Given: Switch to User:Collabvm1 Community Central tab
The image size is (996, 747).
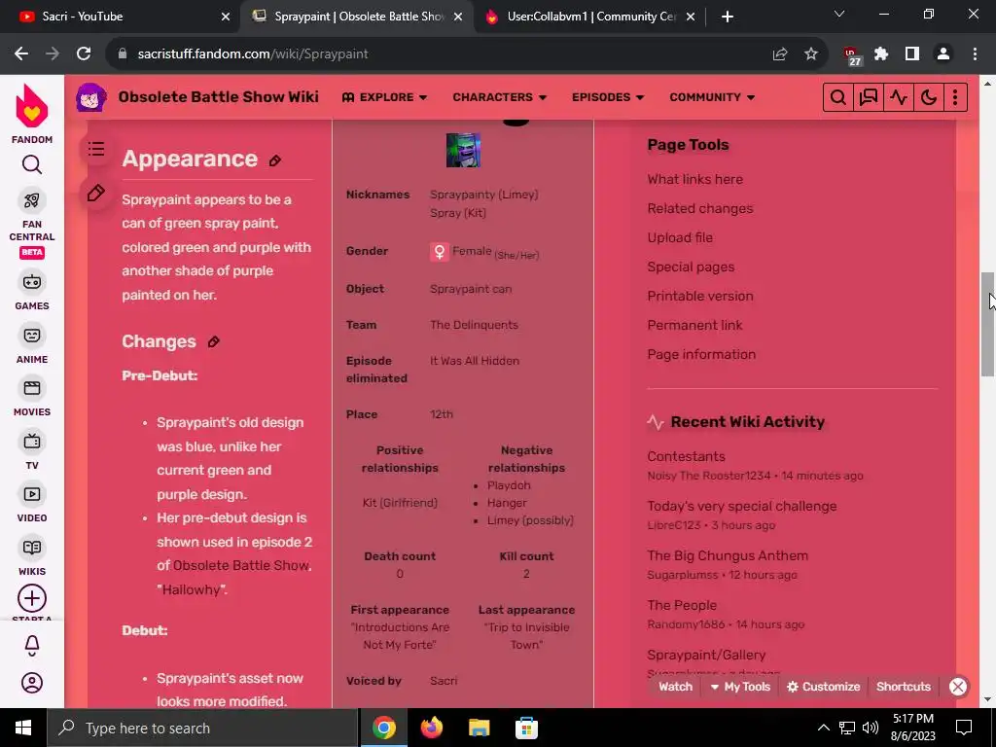Looking at the screenshot, I should pos(590,17).
